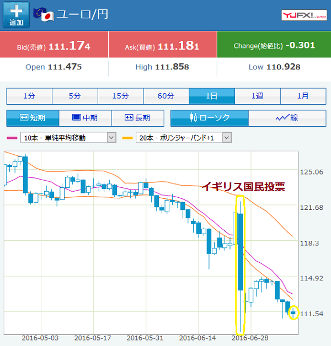Select the 長期 range toggle
The height and width of the screenshot is (346, 331).
pyautogui.click(x=138, y=118)
